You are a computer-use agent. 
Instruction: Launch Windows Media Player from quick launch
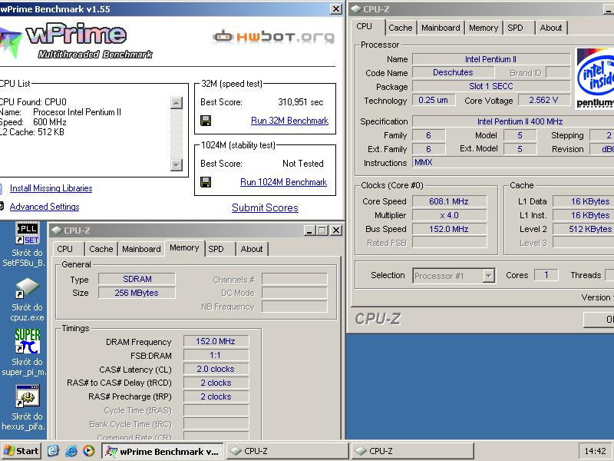click(x=88, y=451)
